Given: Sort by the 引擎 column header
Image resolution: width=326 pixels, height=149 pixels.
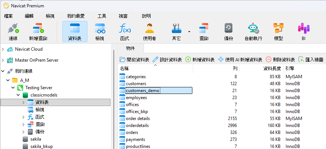Looking at the screenshot, I should (305, 69).
